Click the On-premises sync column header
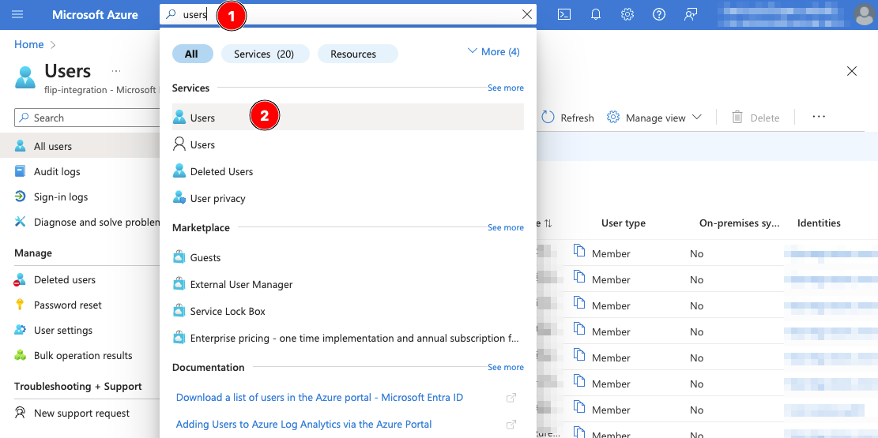 point(739,223)
